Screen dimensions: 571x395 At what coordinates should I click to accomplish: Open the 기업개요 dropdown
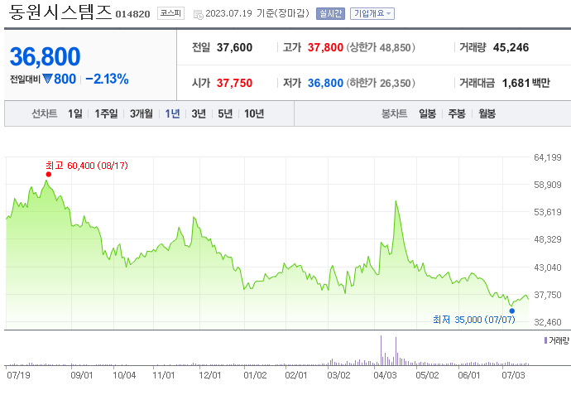(x=372, y=13)
